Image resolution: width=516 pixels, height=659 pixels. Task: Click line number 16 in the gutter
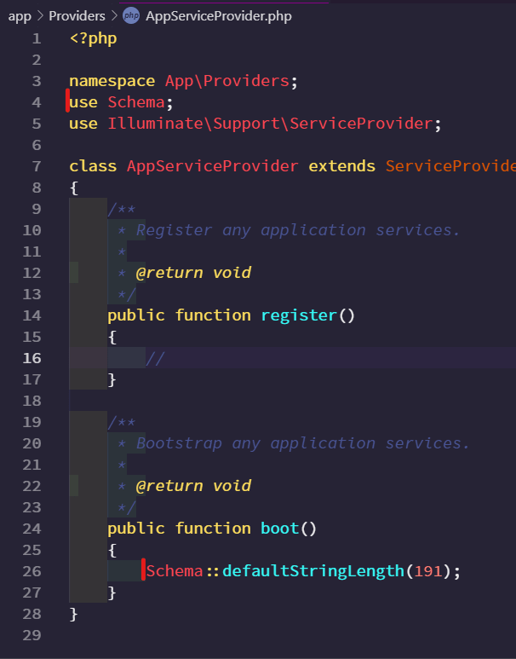(x=32, y=358)
